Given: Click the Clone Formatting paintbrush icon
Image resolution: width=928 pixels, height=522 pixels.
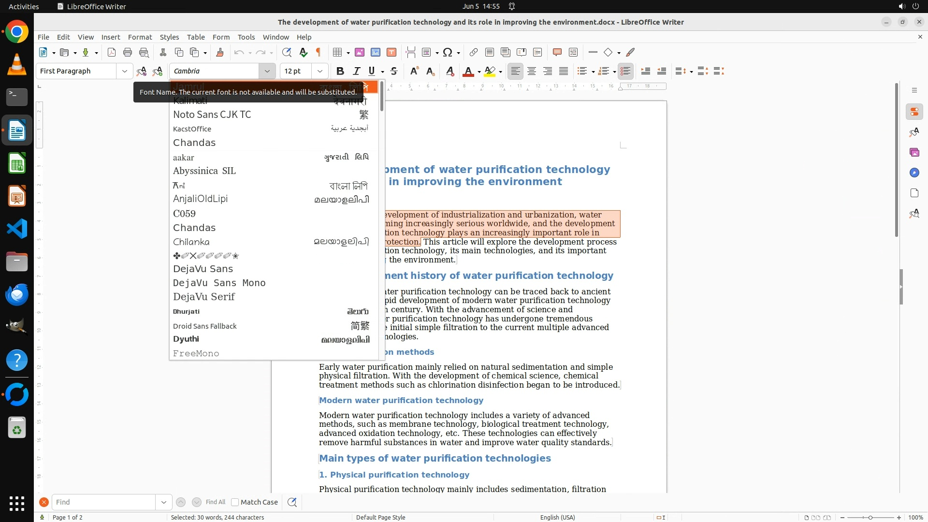Looking at the screenshot, I should click(x=220, y=52).
